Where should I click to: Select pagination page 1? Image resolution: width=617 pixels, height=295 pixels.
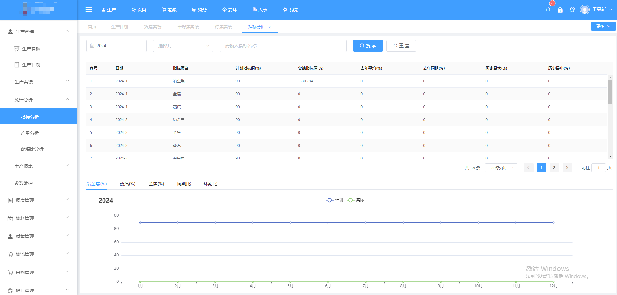541,168
